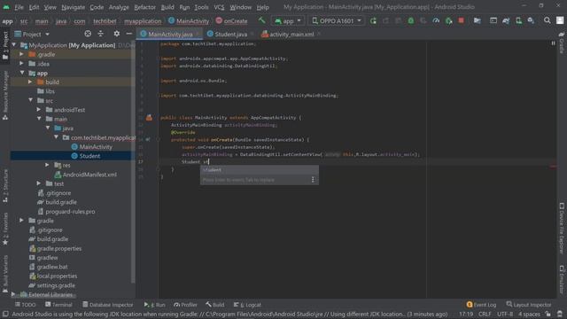The width and height of the screenshot is (567, 319).
Task: Click the UTF-8 encoding in status bar
Action: click(504, 314)
